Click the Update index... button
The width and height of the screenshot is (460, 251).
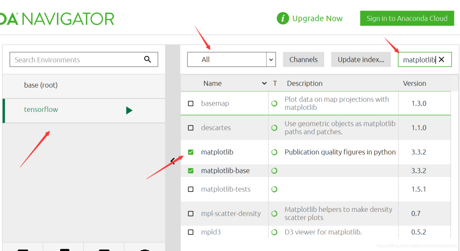click(x=361, y=60)
